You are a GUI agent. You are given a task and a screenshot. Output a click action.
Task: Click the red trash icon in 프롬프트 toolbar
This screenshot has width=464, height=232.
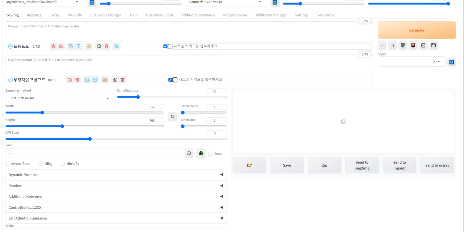[x=106, y=46]
